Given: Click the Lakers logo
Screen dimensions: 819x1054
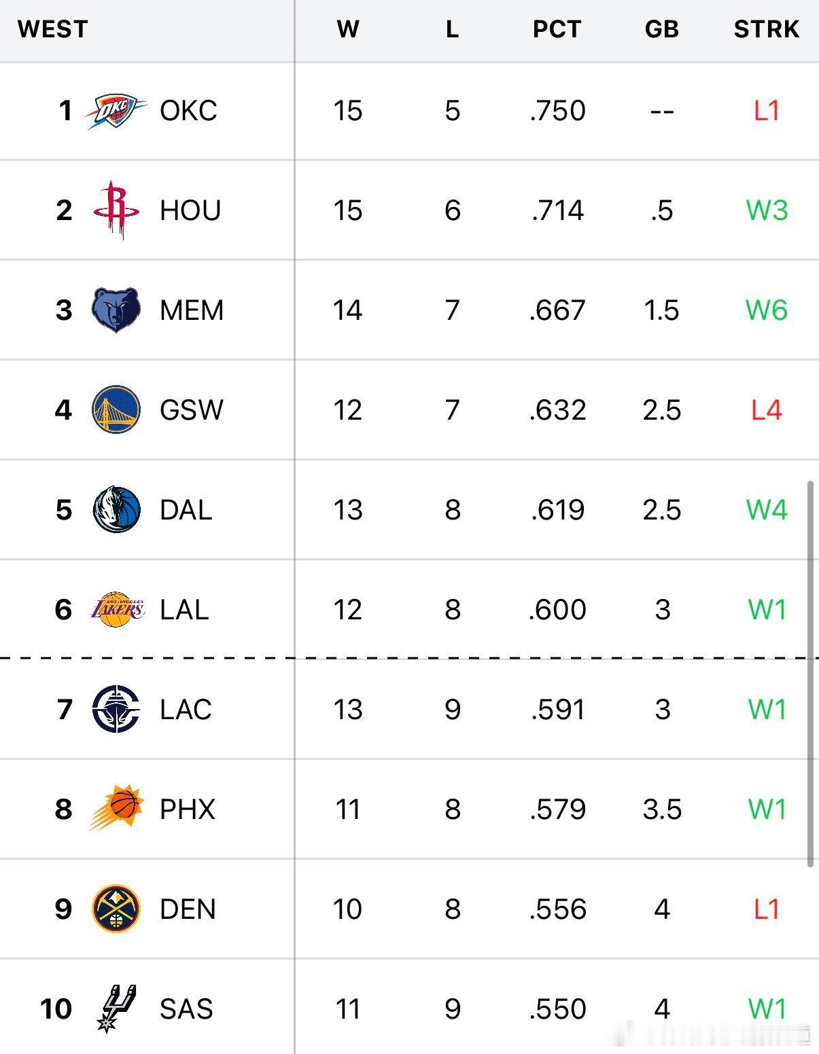Looking at the screenshot, I should 118,609.
